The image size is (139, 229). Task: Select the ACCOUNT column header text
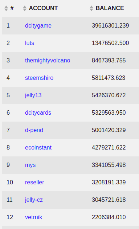43,8
